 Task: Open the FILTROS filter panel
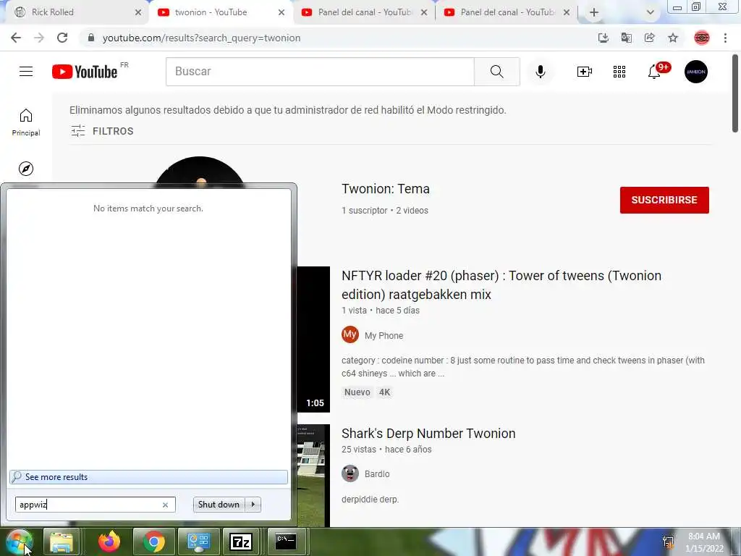coord(102,131)
